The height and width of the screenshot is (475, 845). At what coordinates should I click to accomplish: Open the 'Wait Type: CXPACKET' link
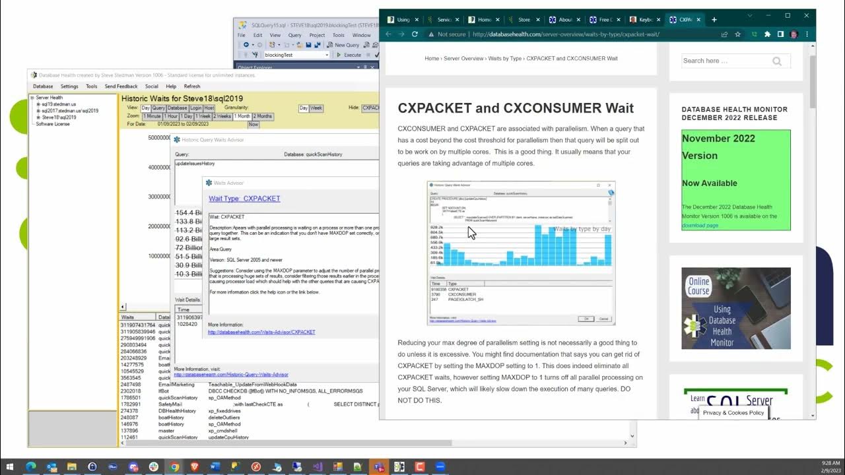click(244, 199)
